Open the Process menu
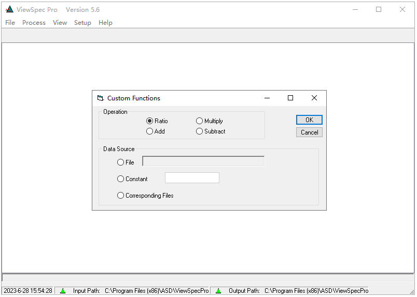 coord(34,23)
